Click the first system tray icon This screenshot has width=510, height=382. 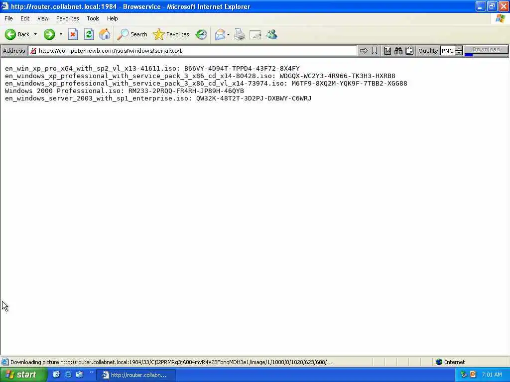point(464,375)
